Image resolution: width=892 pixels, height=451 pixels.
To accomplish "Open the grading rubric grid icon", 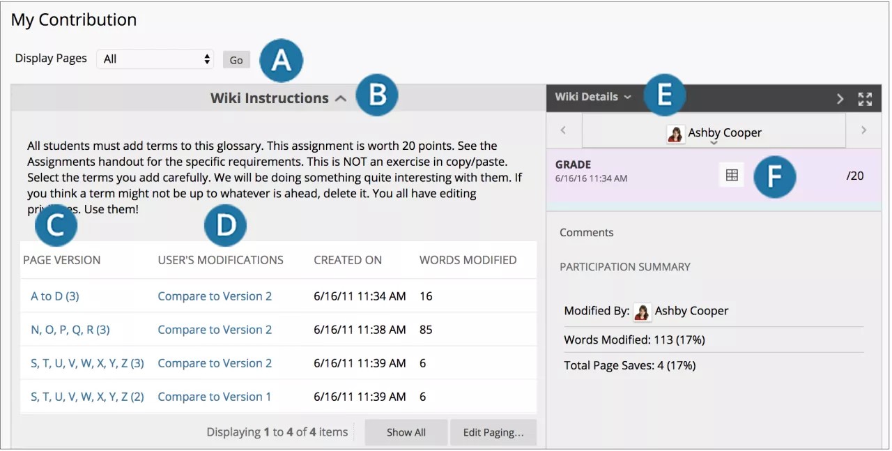I will click(x=732, y=176).
